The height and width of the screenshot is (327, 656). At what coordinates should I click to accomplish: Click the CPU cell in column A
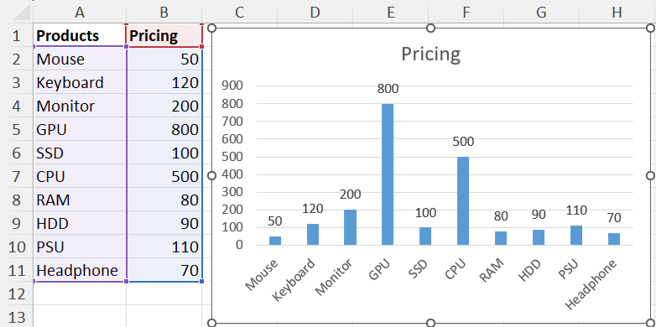(80, 176)
